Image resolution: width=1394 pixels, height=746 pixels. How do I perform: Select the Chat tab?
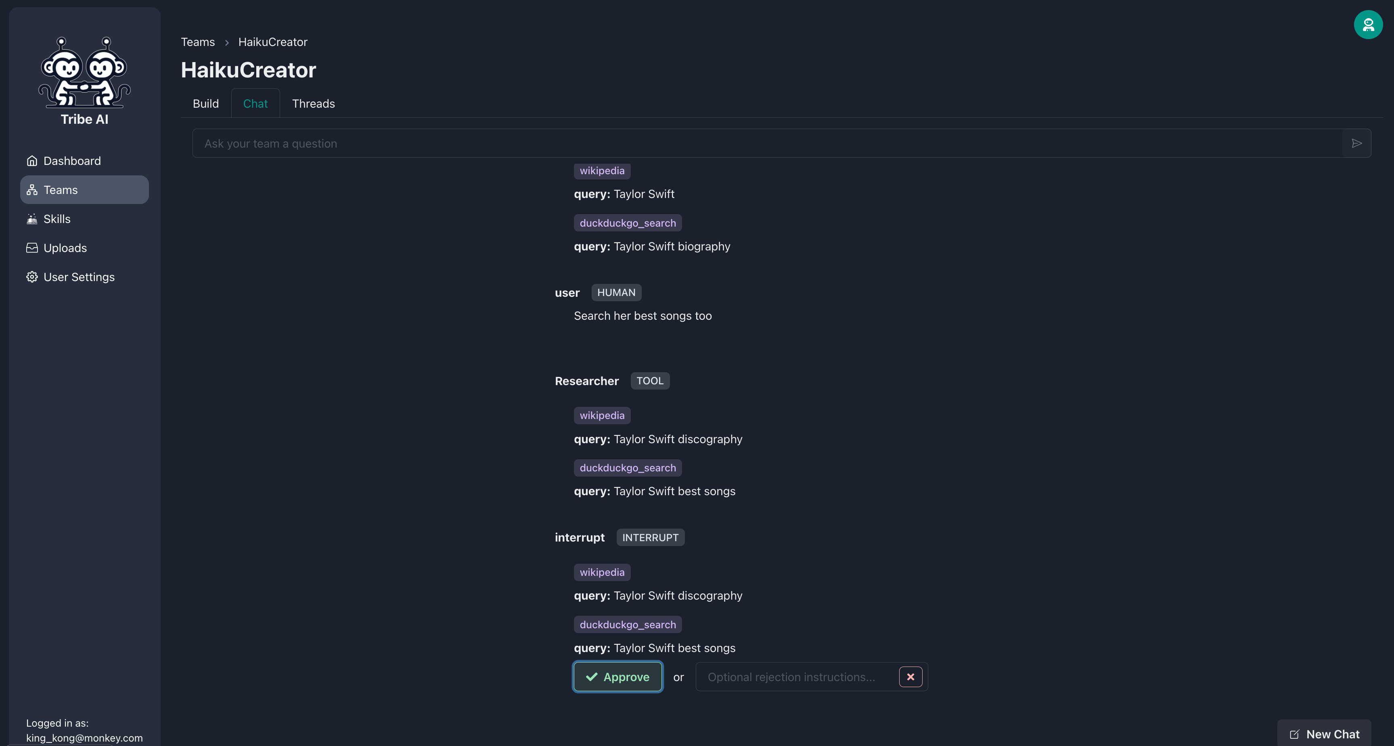pyautogui.click(x=255, y=104)
